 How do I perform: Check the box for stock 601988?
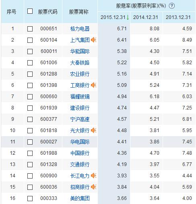pyautogui.click(x=30, y=153)
